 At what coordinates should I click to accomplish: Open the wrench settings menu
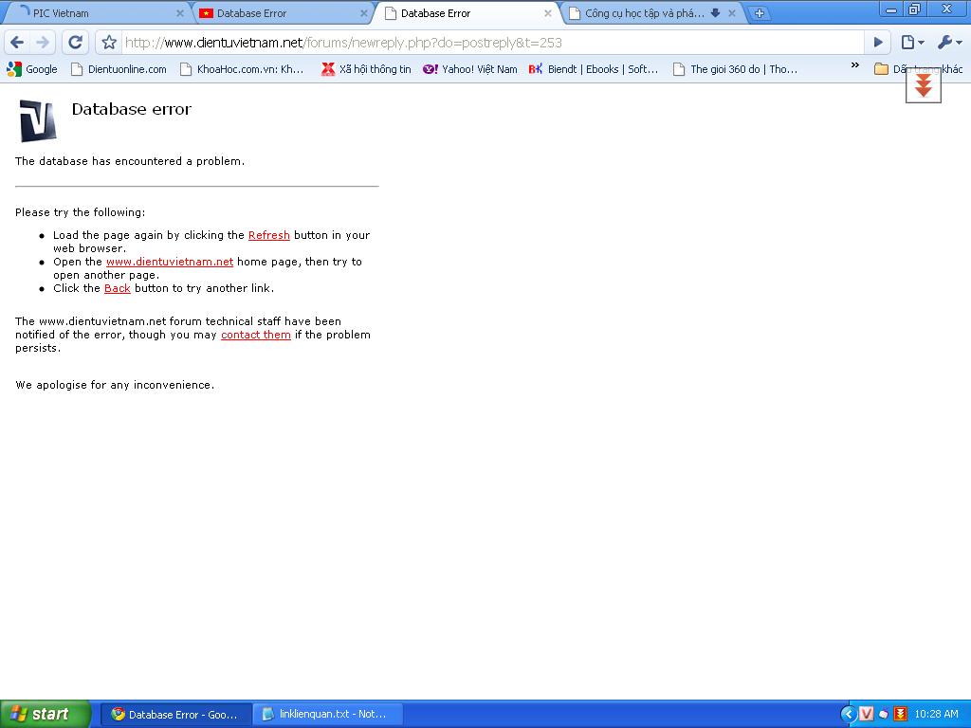click(948, 42)
